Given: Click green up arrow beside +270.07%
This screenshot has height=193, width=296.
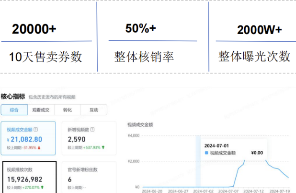Looking at the screenshot, I should [42, 187].
